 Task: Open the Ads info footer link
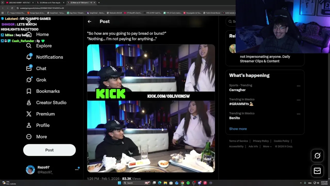point(253,146)
